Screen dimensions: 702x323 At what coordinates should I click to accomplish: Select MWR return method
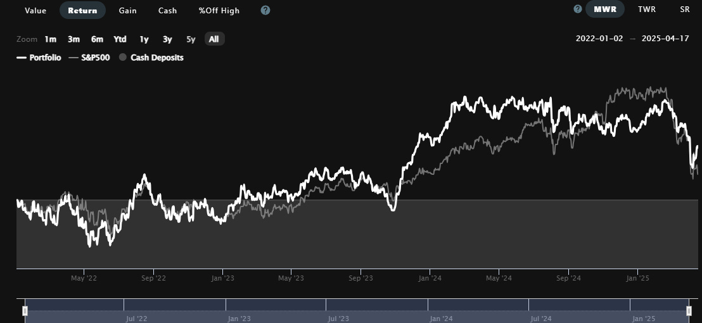tap(605, 9)
